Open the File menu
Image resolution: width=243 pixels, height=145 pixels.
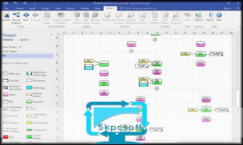tap(6, 8)
